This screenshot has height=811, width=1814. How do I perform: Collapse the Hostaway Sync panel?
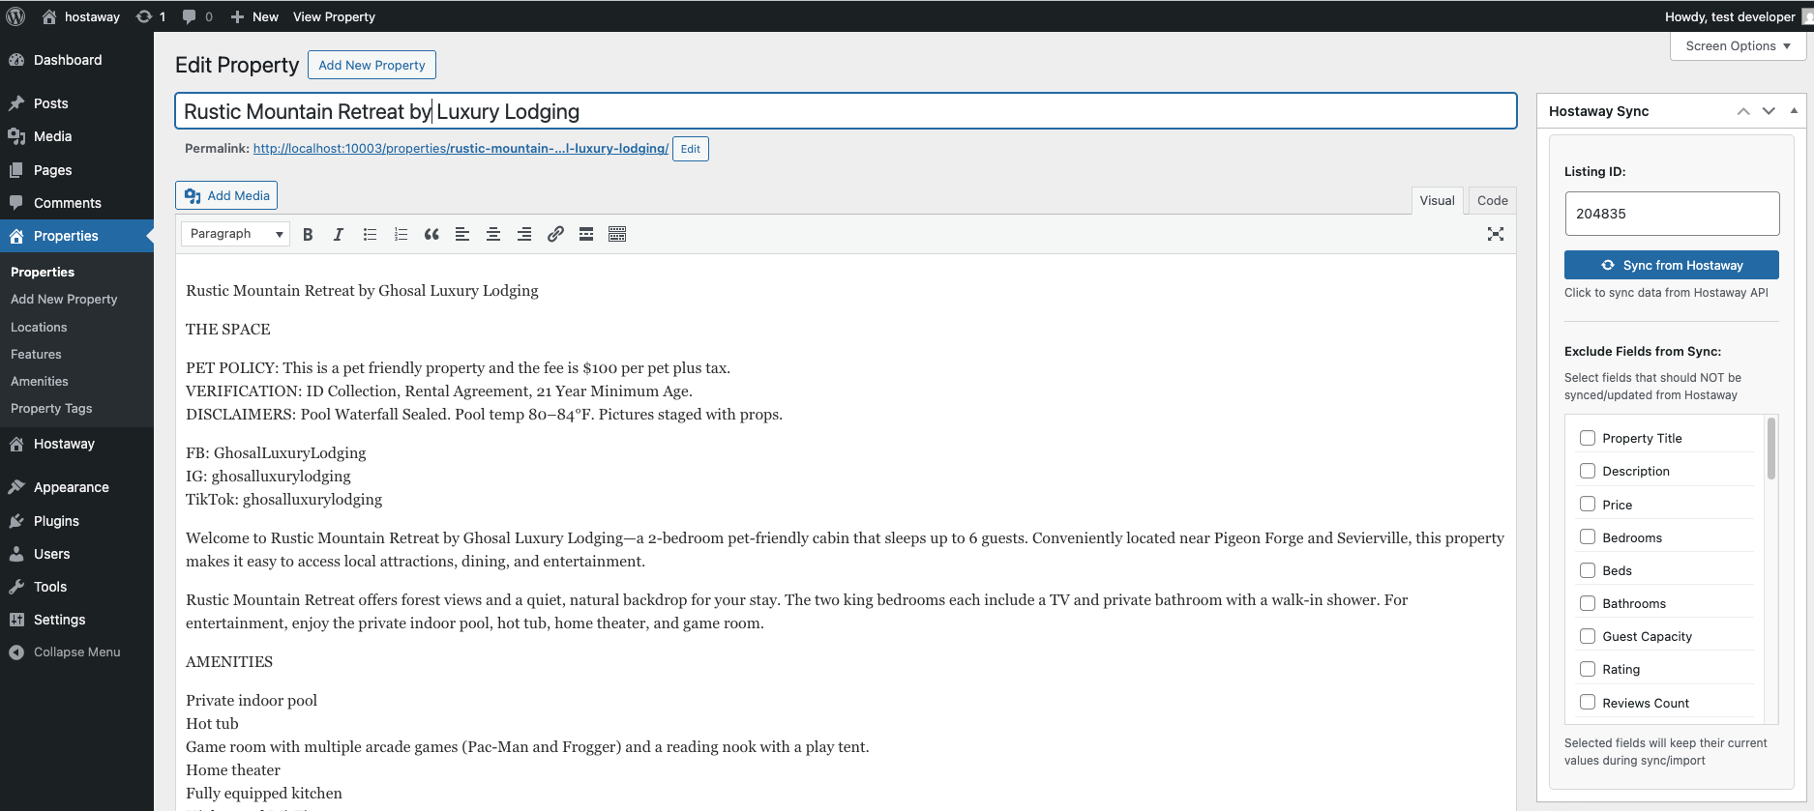coord(1794,111)
